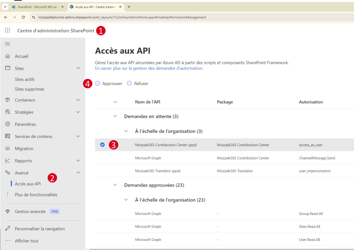Image resolution: width=354 pixels, height=250 pixels.
Task: Open Plus de fonctionnalités in sidebar
Action: coord(36,194)
